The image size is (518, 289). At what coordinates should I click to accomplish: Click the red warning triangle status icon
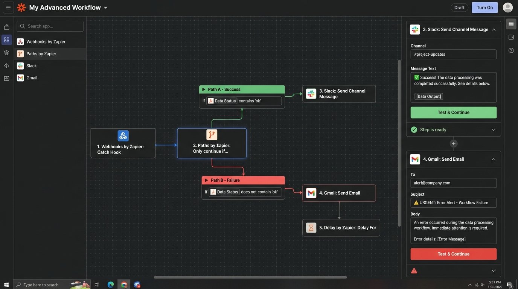(414, 271)
